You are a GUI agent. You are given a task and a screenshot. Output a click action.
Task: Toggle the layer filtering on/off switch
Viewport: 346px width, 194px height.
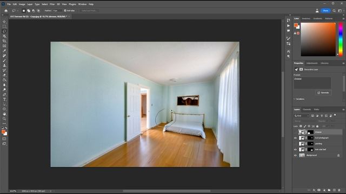(335, 115)
